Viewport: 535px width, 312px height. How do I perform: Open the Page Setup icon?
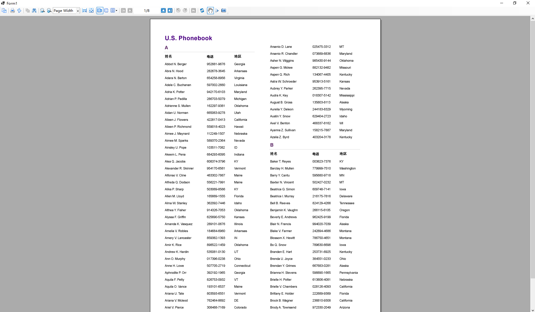click(x=19, y=10)
